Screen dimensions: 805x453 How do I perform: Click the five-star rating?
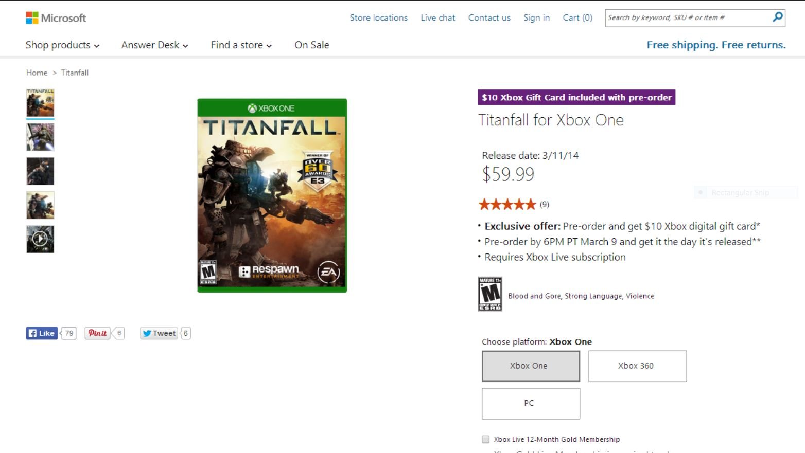[x=507, y=205]
